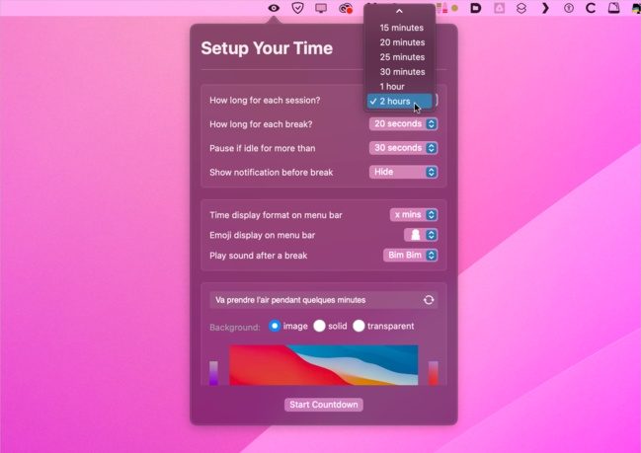Click the right chevron menu bar icon
The width and height of the screenshot is (641, 453).
[545, 8]
